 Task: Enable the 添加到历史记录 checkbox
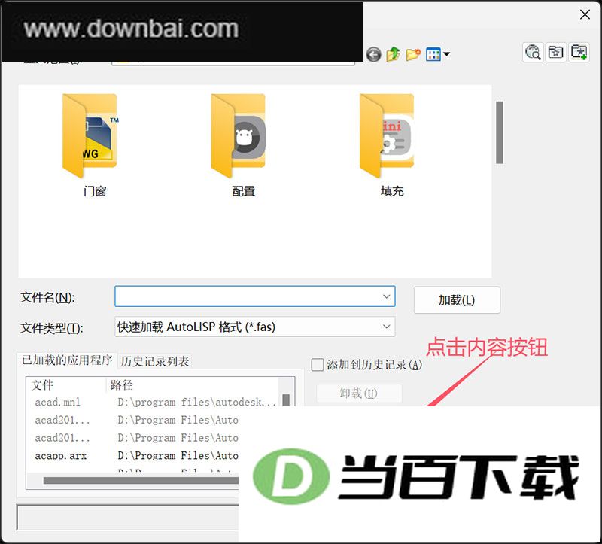[x=317, y=365]
